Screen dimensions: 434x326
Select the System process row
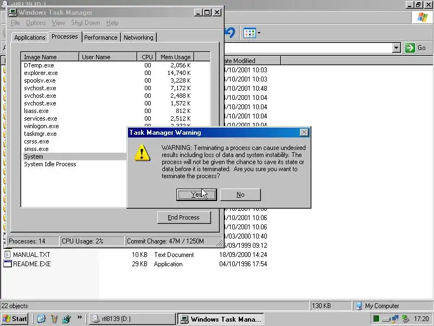coord(75,156)
